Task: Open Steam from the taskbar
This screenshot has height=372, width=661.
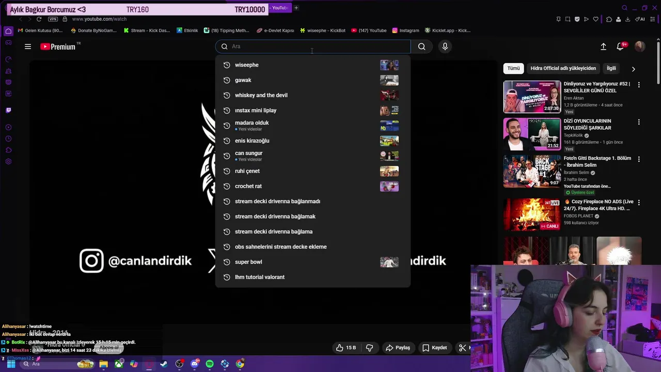Action: pyautogui.click(x=164, y=364)
